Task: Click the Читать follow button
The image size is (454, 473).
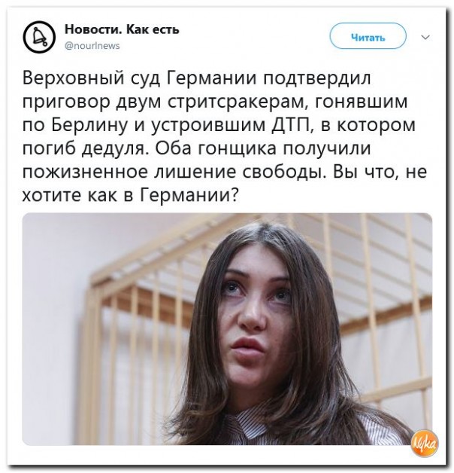Action: click(368, 36)
